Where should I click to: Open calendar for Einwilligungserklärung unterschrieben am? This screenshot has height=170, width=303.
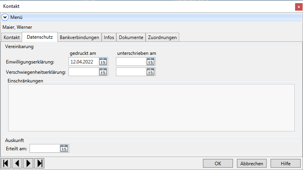click(x=150, y=62)
